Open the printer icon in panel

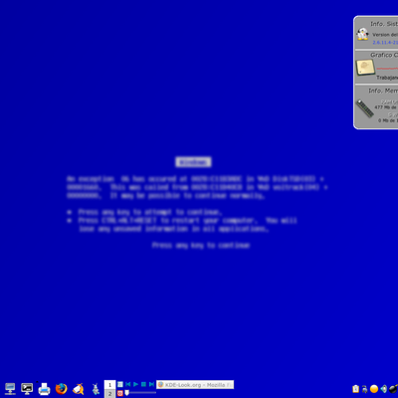(x=44, y=389)
